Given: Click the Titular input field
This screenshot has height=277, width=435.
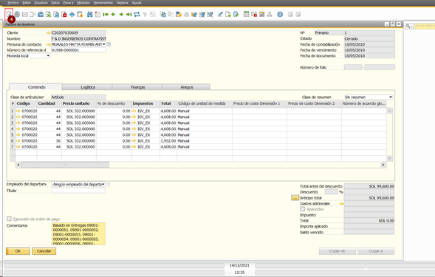Looking at the screenshot, I should 78,191.
